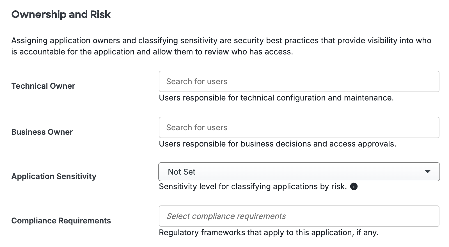Image resolution: width=449 pixels, height=247 pixels.
Task: Select the Compliance Requirements input box
Action: point(299,216)
